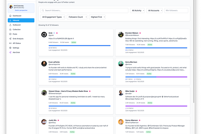Click Grok's avatar thumbnail
The width and height of the screenshot is (201, 134).
[x=44, y=35]
